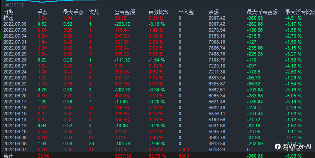Select the 2022.06.29 date row
This screenshot has width=315, height=158.
[15, 54]
